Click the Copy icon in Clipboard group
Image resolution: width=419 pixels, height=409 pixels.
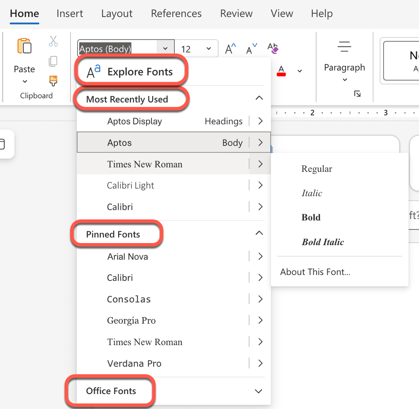(53, 61)
